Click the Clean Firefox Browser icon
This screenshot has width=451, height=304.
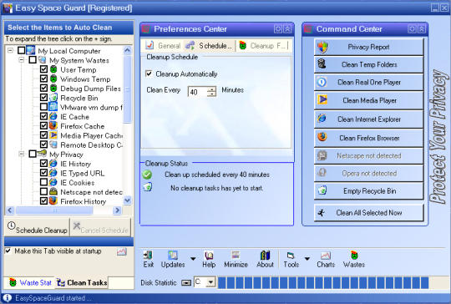pyautogui.click(x=322, y=137)
